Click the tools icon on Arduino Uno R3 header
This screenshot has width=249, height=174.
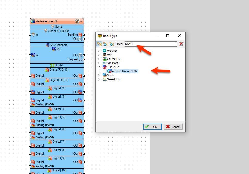pyautogui.click(x=77, y=21)
